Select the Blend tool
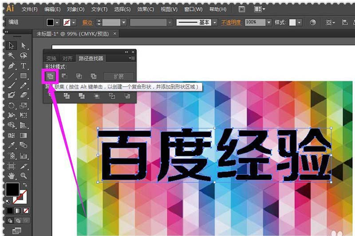Screen dimensions: 355x236 point(24,145)
